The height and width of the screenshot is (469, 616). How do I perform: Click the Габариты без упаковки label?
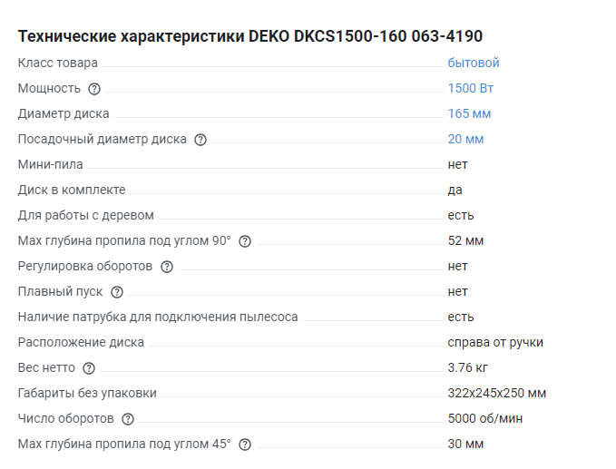(x=87, y=393)
